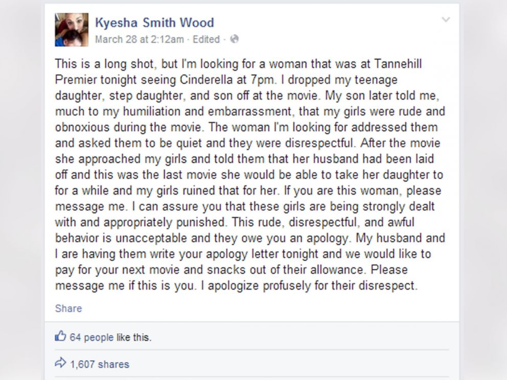Click the thumbs-up like icon
This screenshot has width=507, height=380.
pyautogui.click(x=60, y=336)
